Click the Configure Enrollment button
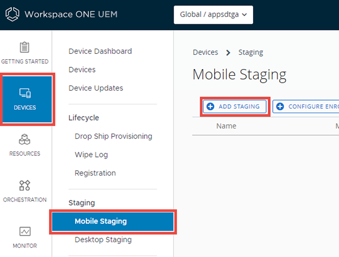 point(306,106)
